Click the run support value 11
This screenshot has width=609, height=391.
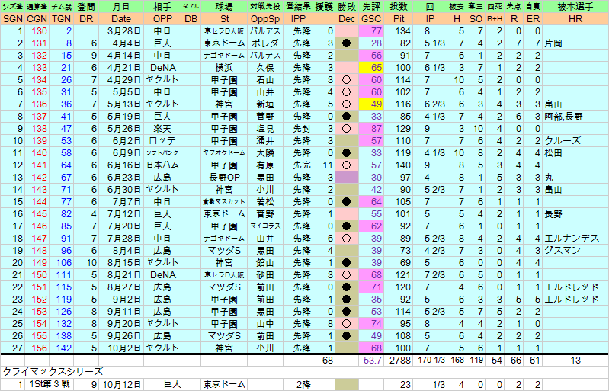point(324,165)
